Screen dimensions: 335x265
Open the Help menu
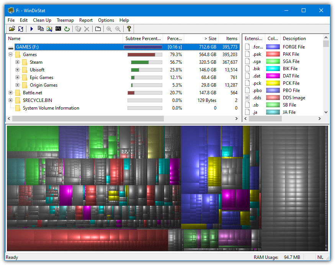(x=124, y=20)
